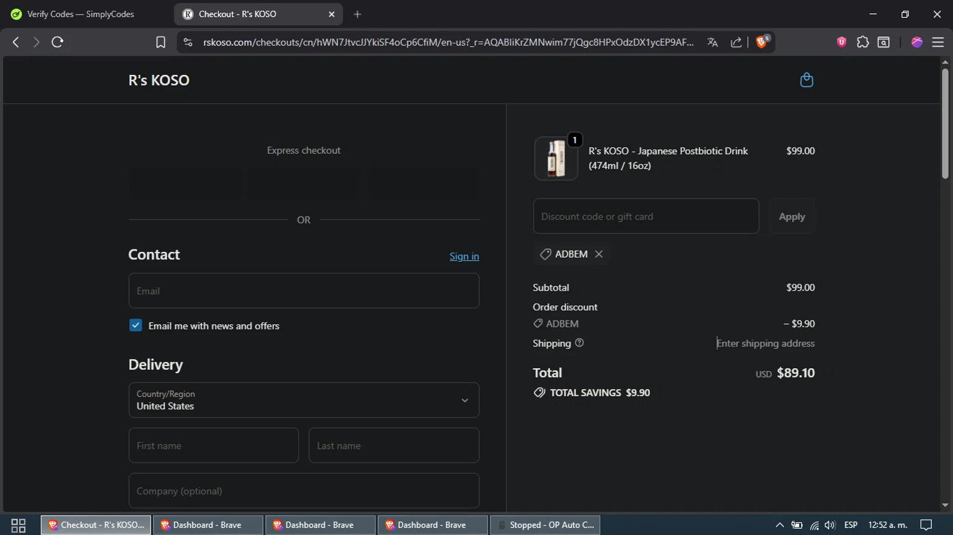This screenshot has width=953, height=535.
Task: Select the Checkout - R's KOSO tab
Action: pyautogui.click(x=258, y=14)
